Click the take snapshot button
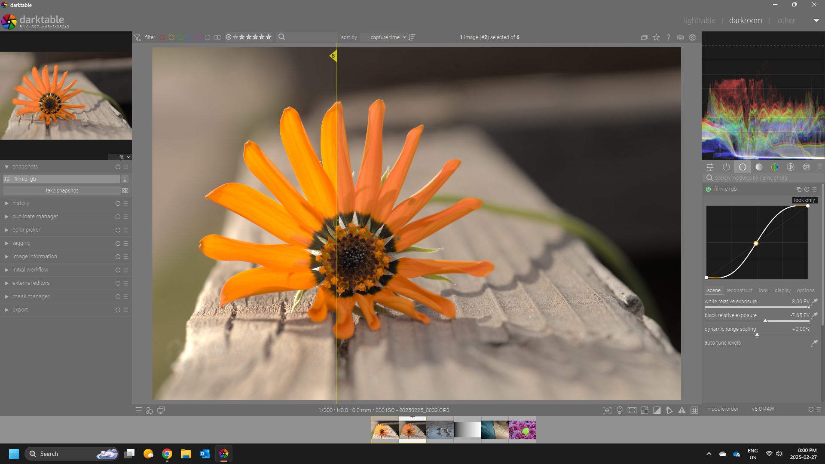 (x=62, y=191)
